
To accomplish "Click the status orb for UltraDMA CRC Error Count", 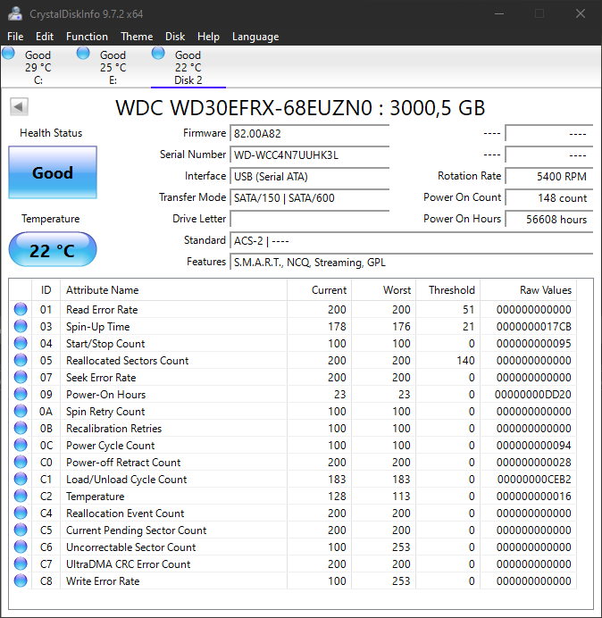I will (x=21, y=564).
